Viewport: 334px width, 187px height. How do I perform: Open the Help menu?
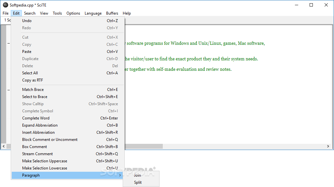(x=127, y=13)
